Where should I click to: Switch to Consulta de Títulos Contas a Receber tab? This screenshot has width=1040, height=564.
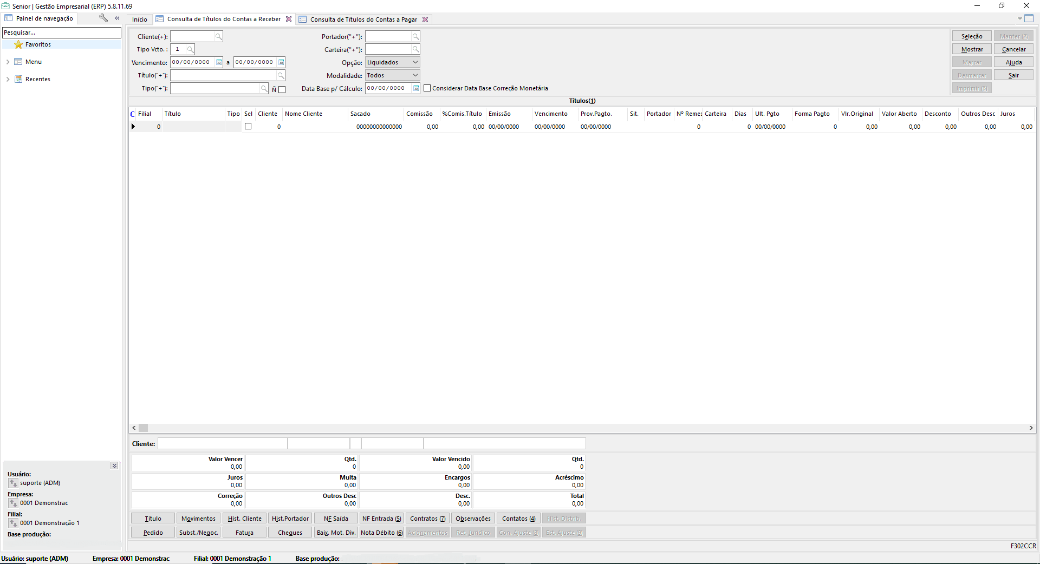(224, 19)
